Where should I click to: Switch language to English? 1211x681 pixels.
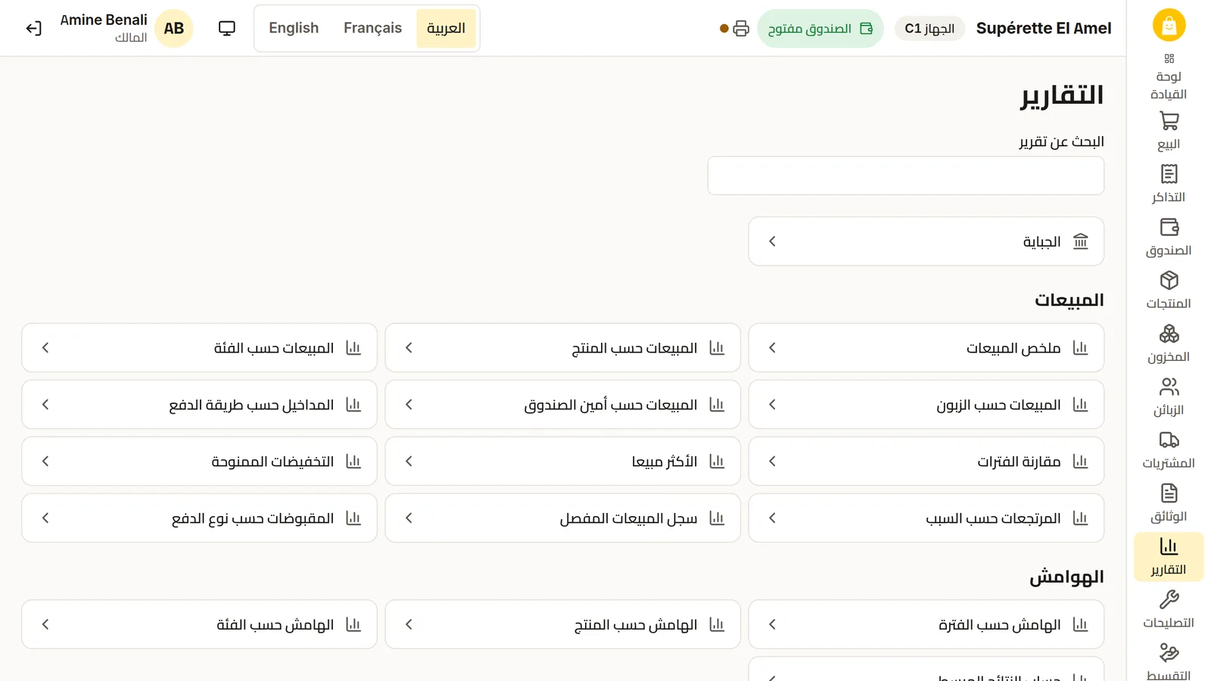click(294, 29)
